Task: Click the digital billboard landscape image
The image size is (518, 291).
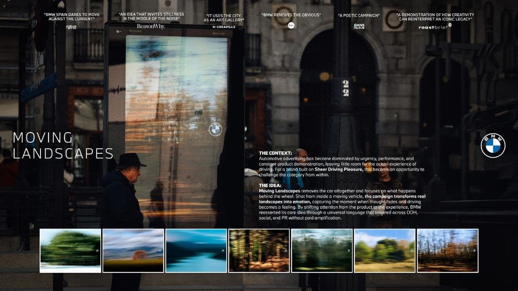Action: (176, 131)
